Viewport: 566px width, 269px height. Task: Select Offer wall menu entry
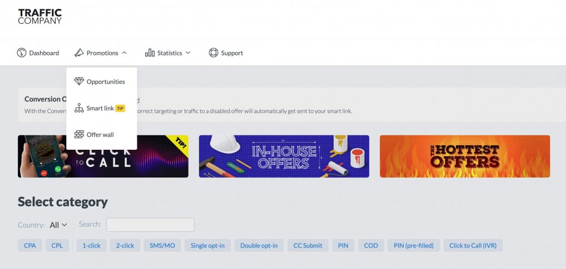[100, 135]
